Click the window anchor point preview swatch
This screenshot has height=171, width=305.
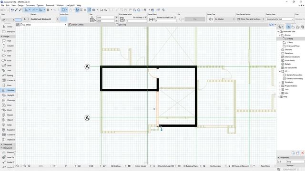63,19
